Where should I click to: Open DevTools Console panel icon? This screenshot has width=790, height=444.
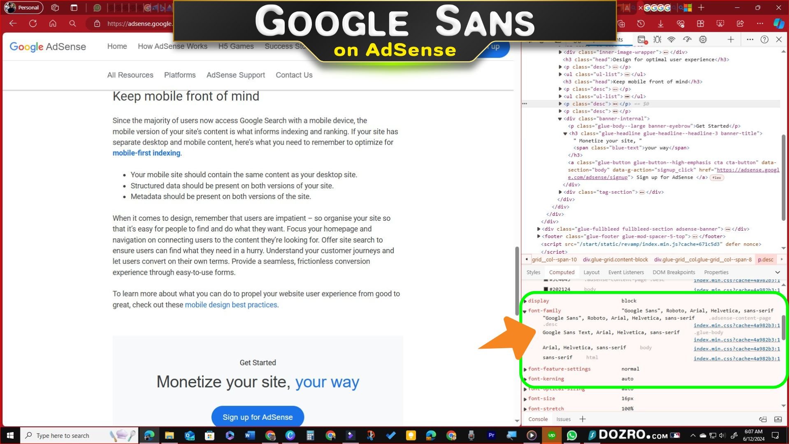coord(642,39)
